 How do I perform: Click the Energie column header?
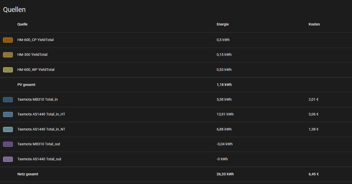pyautogui.click(x=223, y=24)
